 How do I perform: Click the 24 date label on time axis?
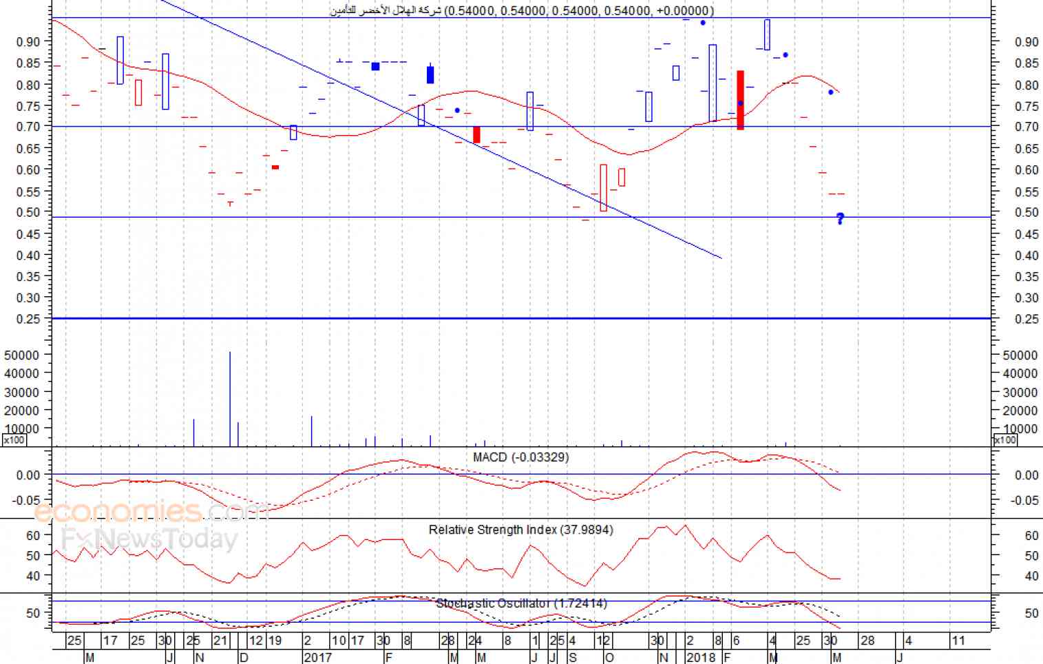point(475,641)
